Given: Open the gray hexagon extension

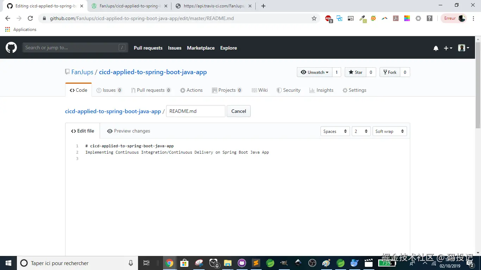Looking at the screenshot, I should pos(418,18).
